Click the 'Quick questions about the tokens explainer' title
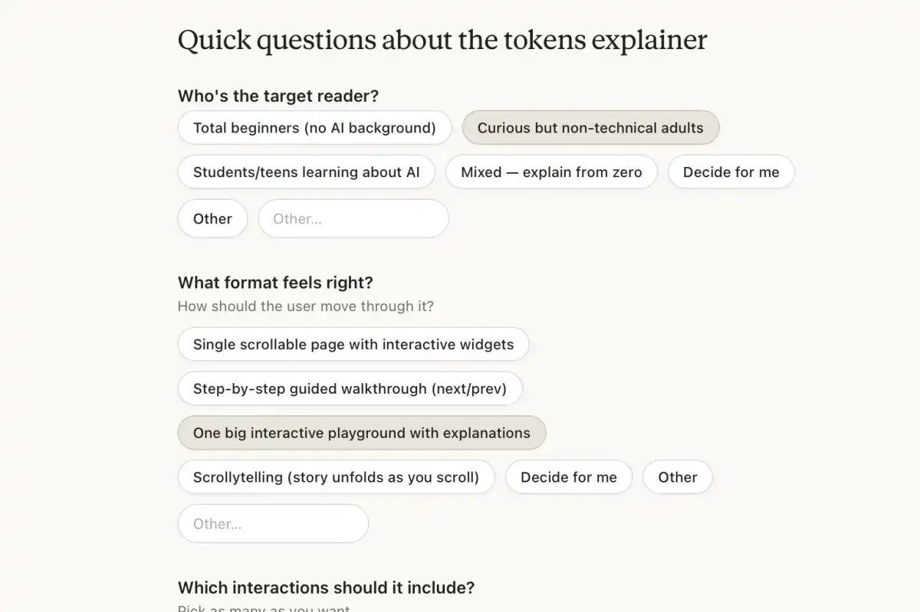The image size is (920, 612). (442, 40)
